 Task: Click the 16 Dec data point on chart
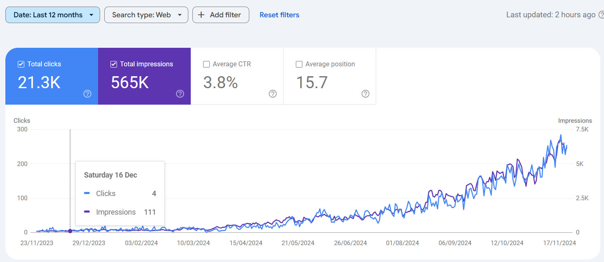(x=70, y=231)
